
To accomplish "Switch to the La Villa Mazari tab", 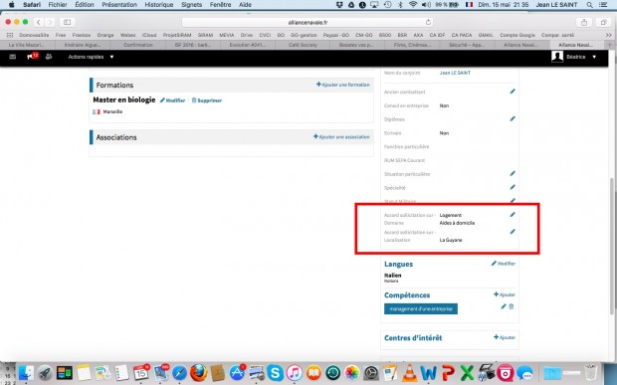I will [x=28, y=45].
